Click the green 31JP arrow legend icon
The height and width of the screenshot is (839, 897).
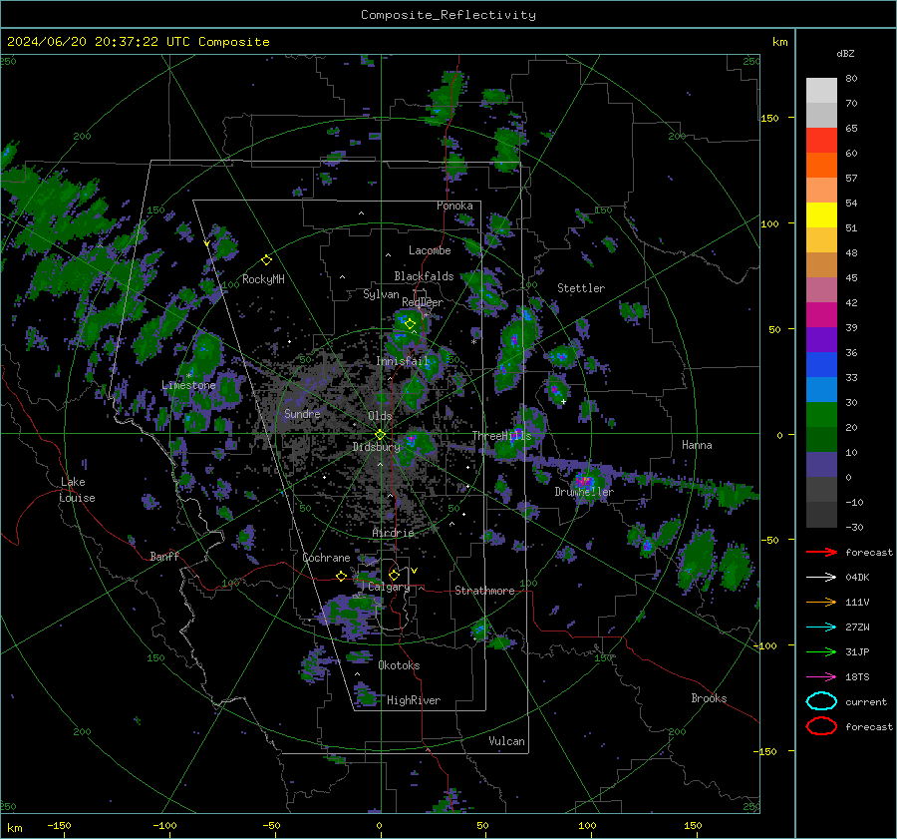click(x=821, y=651)
